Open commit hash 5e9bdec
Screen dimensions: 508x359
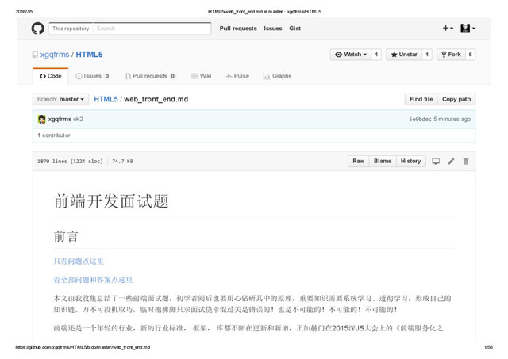[x=420, y=119]
